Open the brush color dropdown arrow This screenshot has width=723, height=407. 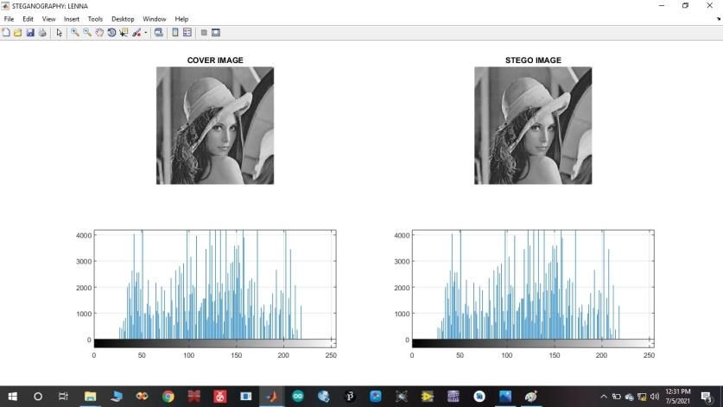pos(146,33)
